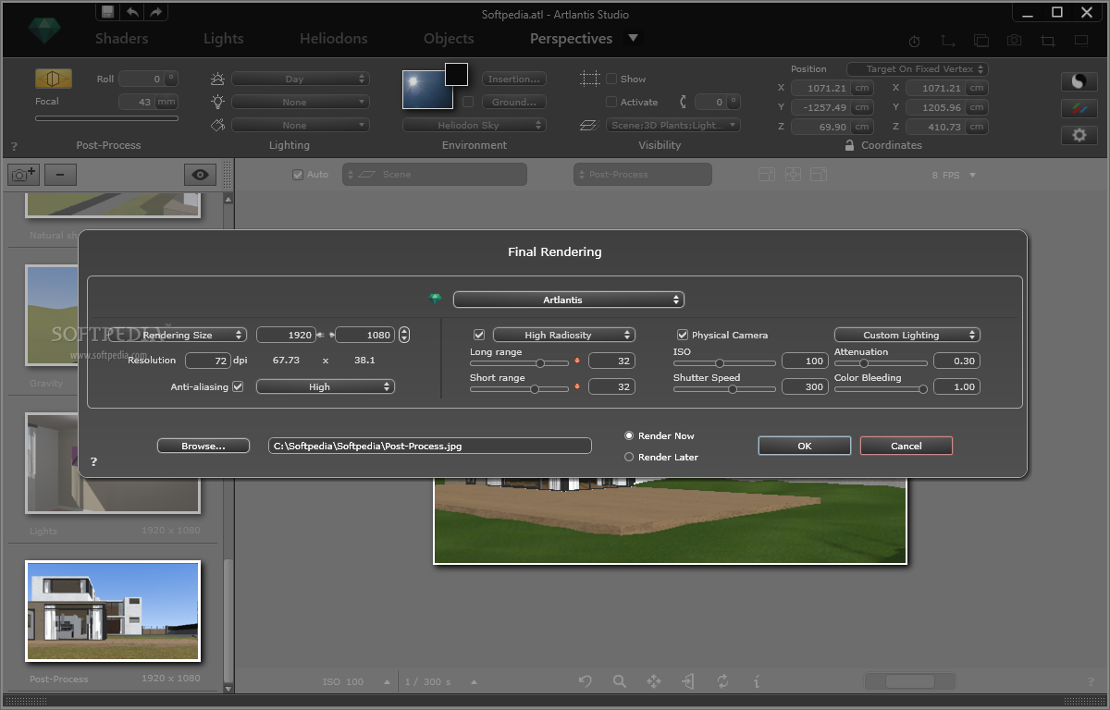Image resolution: width=1110 pixels, height=710 pixels.
Task: Open the Anti-aliasing High quality dropdown
Action: pyautogui.click(x=326, y=386)
